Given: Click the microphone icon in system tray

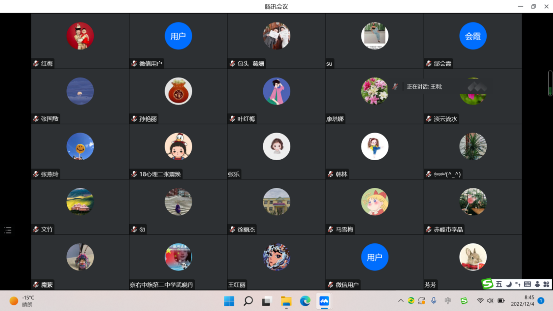Looking at the screenshot, I should point(434,301).
